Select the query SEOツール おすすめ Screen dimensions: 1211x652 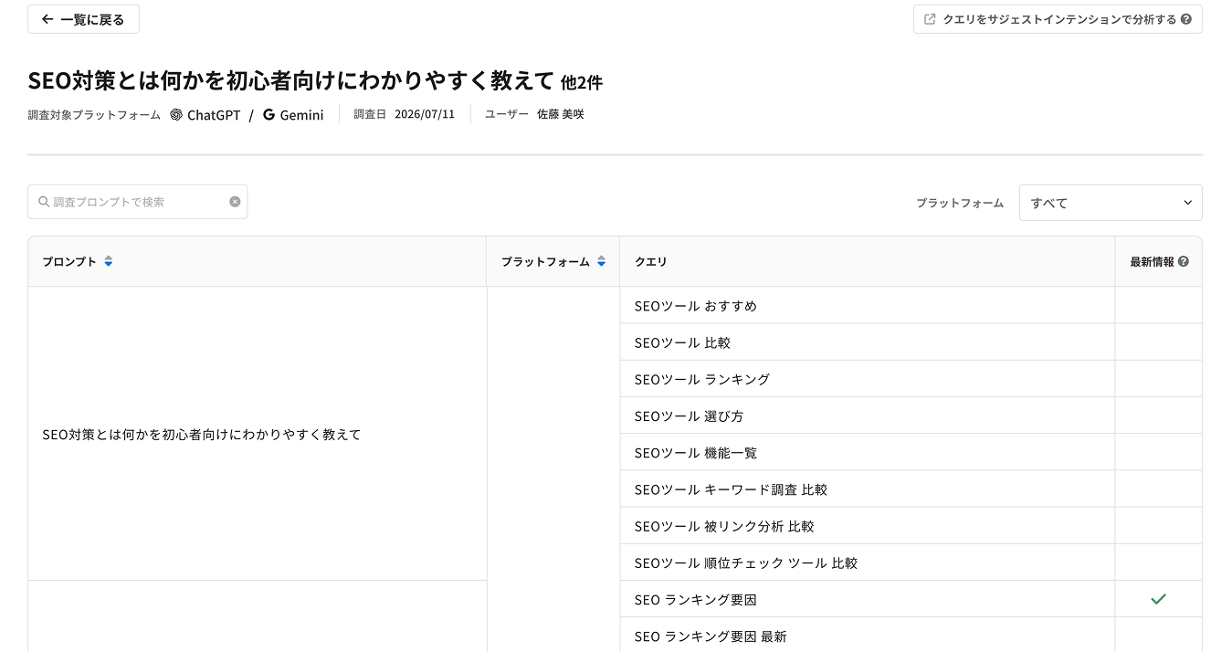[x=696, y=306]
